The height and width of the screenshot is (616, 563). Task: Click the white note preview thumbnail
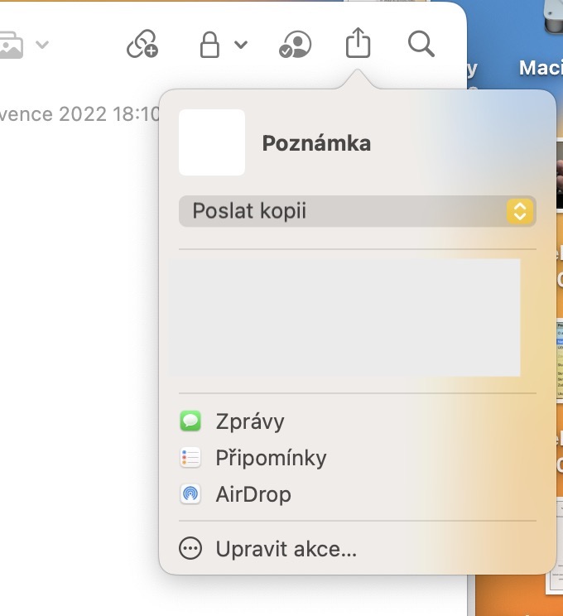point(212,142)
